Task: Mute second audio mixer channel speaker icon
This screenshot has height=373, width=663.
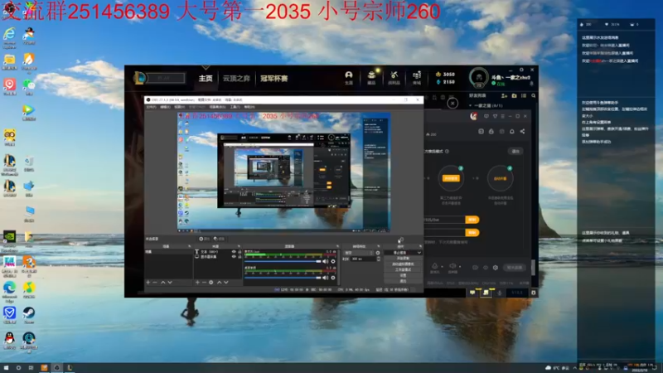Action: point(326,278)
